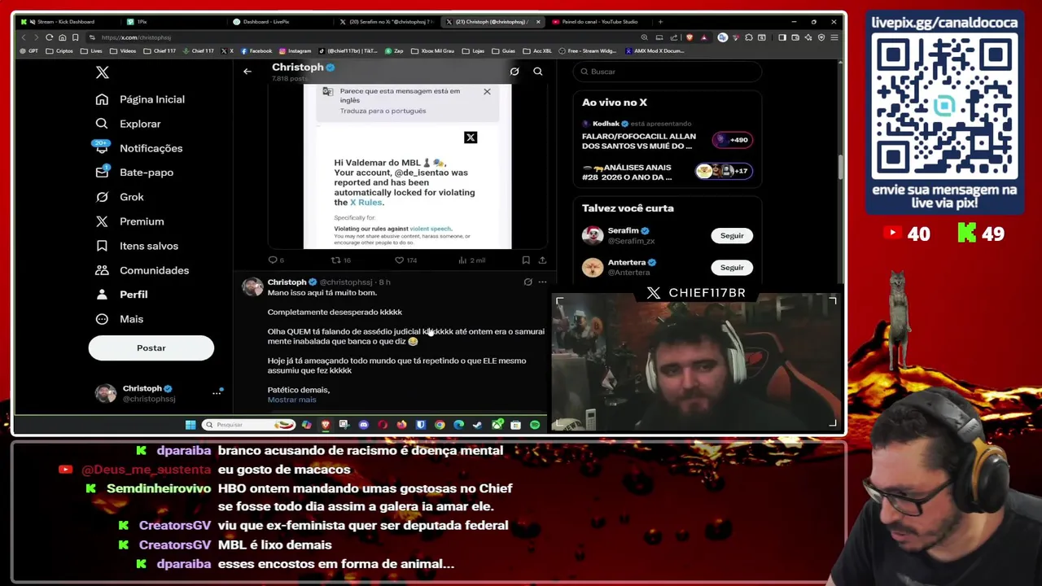Open Kodhak's live 'FALARO/FOFOCACILL' broadcast
This screenshot has height=586, width=1042.
(666, 136)
